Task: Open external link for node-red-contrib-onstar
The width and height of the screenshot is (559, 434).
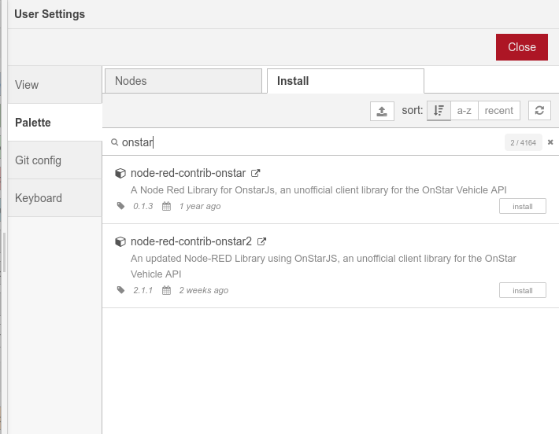Action: pos(255,173)
